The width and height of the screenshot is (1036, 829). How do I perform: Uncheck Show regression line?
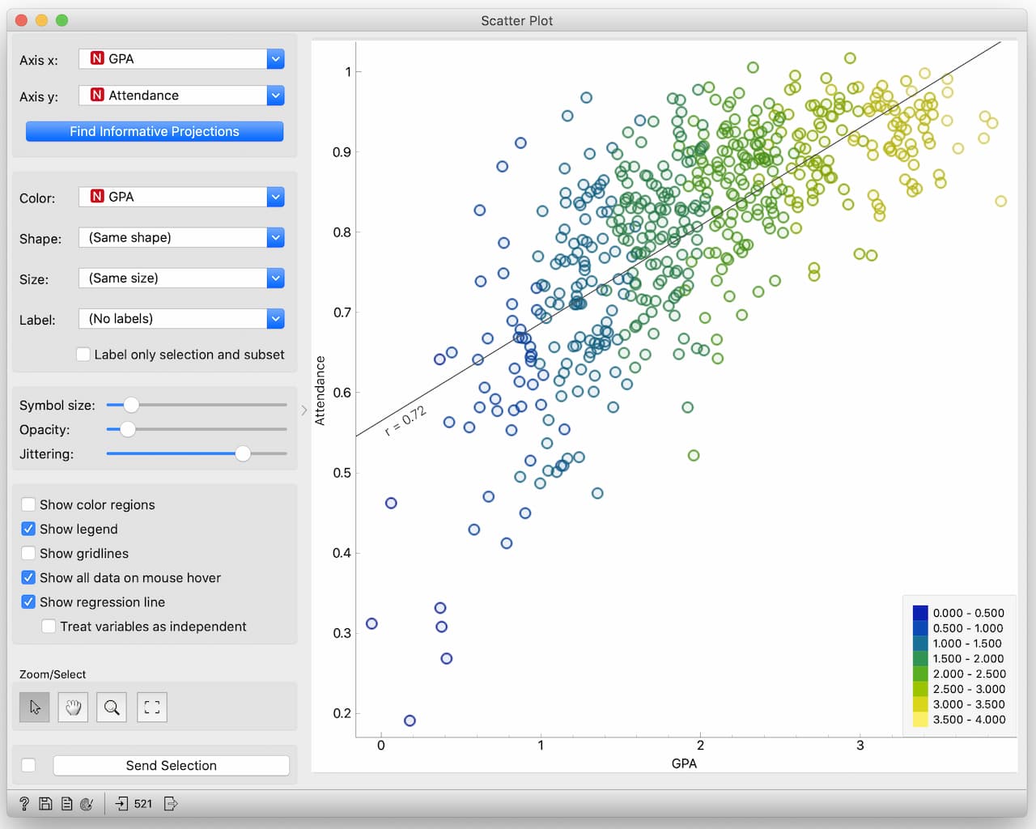click(28, 602)
